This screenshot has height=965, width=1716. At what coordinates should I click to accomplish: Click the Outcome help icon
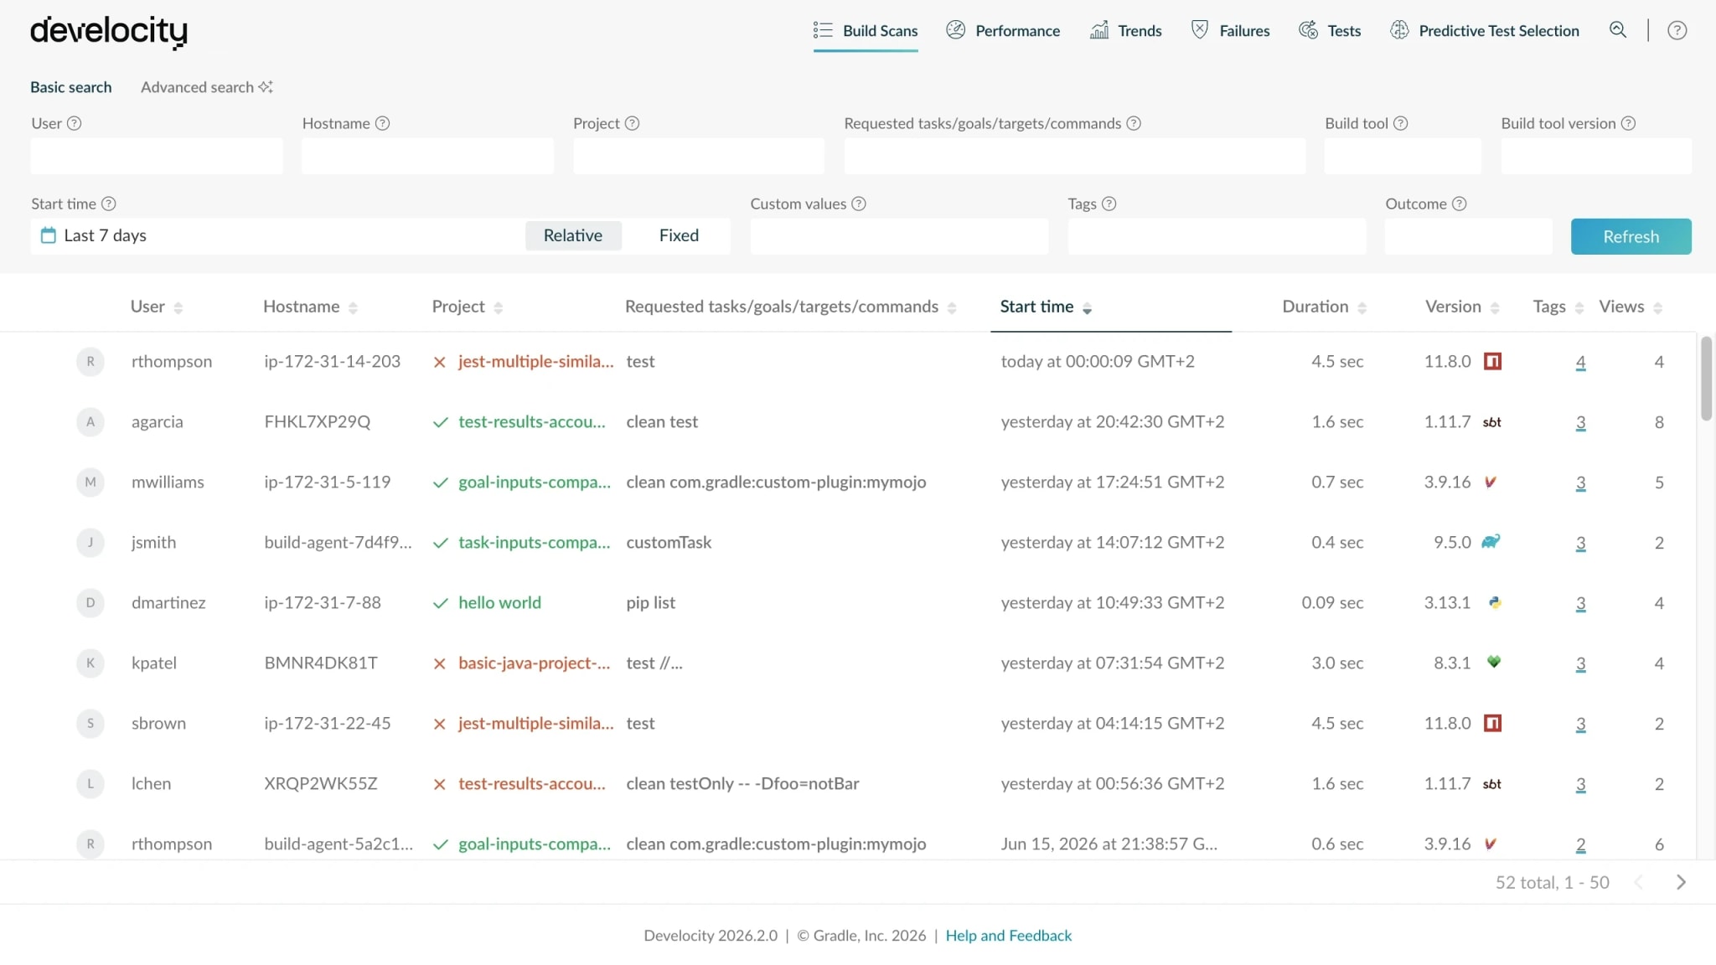point(1460,204)
